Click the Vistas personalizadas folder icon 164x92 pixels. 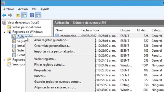(x=9, y=27)
